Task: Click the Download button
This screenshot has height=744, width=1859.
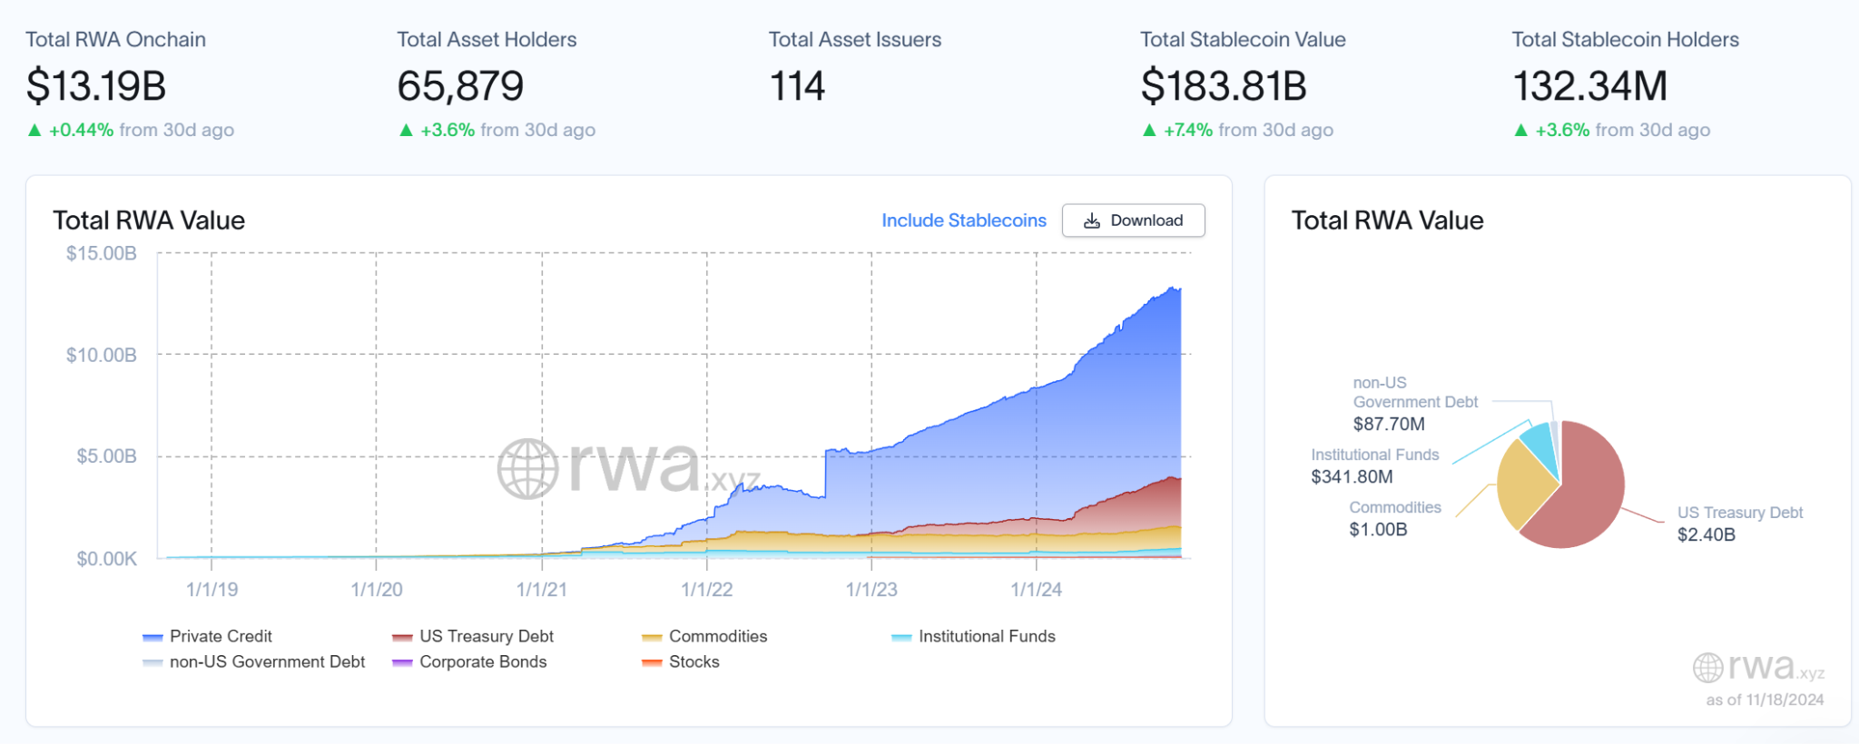Action: pyautogui.click(x=1133, y=220)
